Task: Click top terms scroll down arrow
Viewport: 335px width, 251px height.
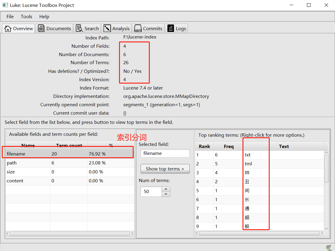Action: tap(326, 229)
